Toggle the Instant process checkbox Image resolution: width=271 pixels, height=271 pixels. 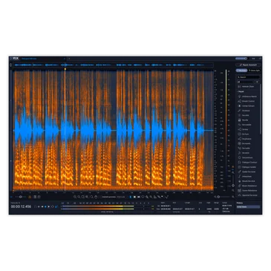coord(101,197)
